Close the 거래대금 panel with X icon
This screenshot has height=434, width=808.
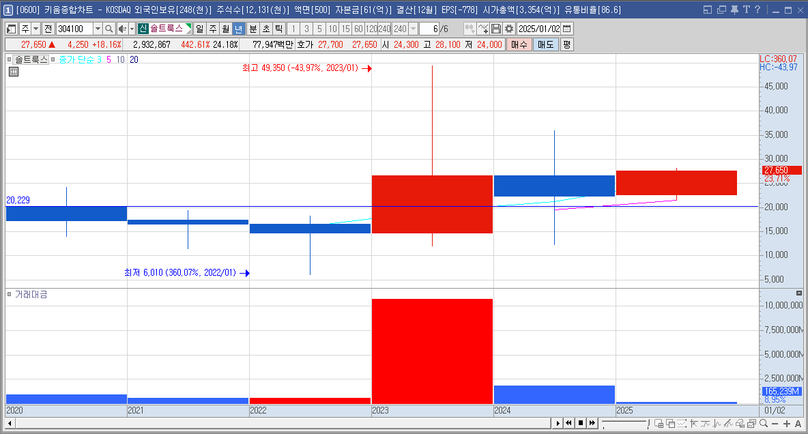pos(799,293)
